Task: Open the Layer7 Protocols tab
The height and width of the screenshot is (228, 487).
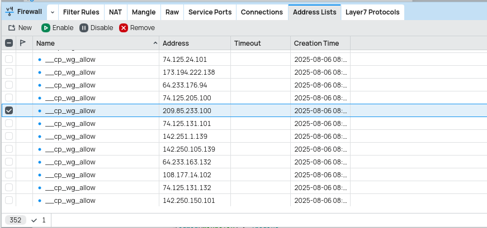Action: 372,12
